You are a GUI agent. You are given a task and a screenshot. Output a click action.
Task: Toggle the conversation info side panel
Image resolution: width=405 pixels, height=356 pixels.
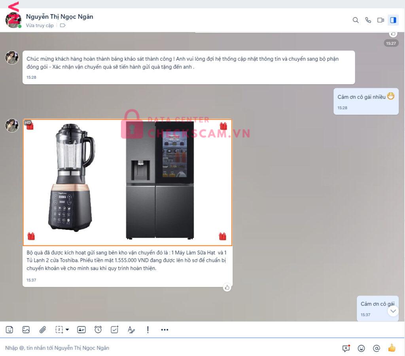pos(393,20)
